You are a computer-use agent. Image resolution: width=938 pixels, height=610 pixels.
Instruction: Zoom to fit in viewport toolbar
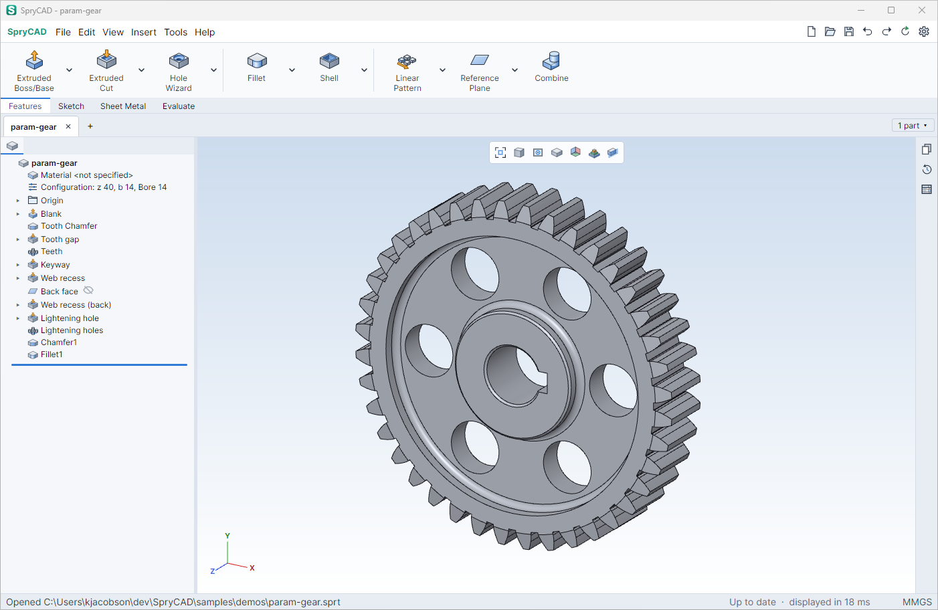500,152
